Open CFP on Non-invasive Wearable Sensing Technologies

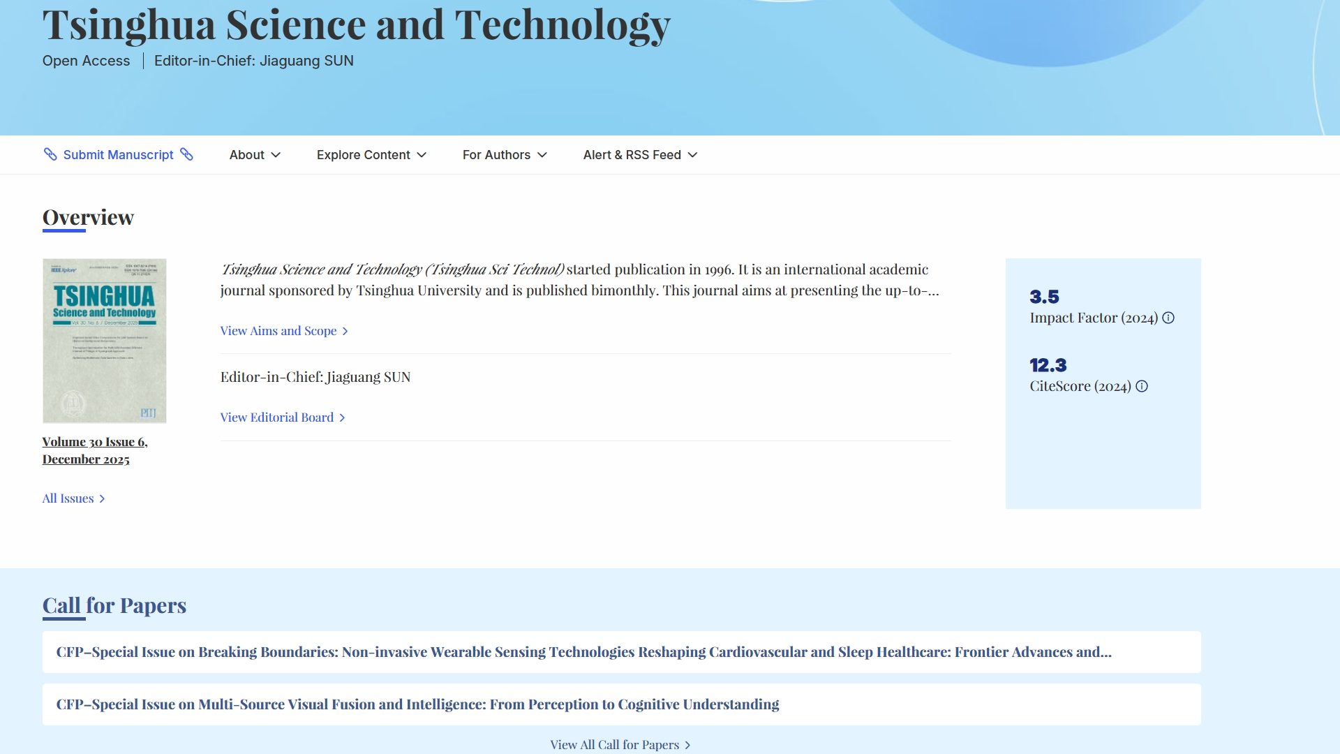[621, 652]
